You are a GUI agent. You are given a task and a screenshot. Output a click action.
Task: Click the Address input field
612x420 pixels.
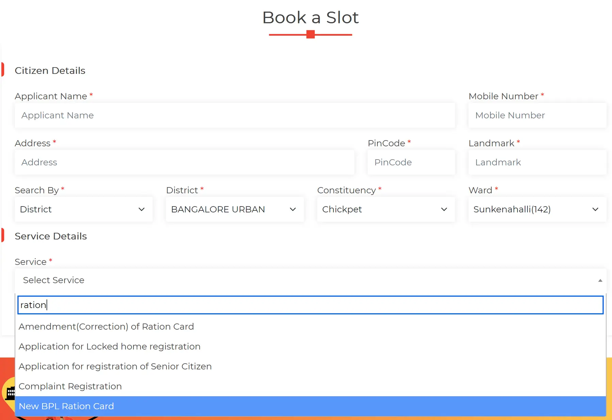tap(184, 162)
